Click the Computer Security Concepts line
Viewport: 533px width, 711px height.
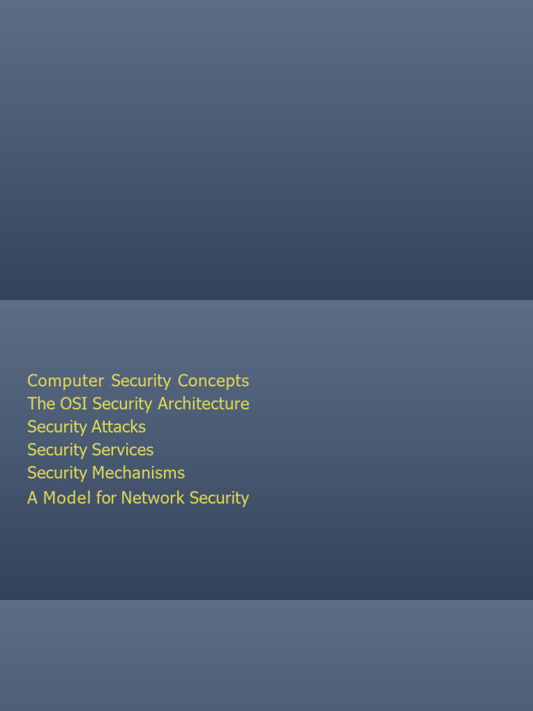click(137, 380)
